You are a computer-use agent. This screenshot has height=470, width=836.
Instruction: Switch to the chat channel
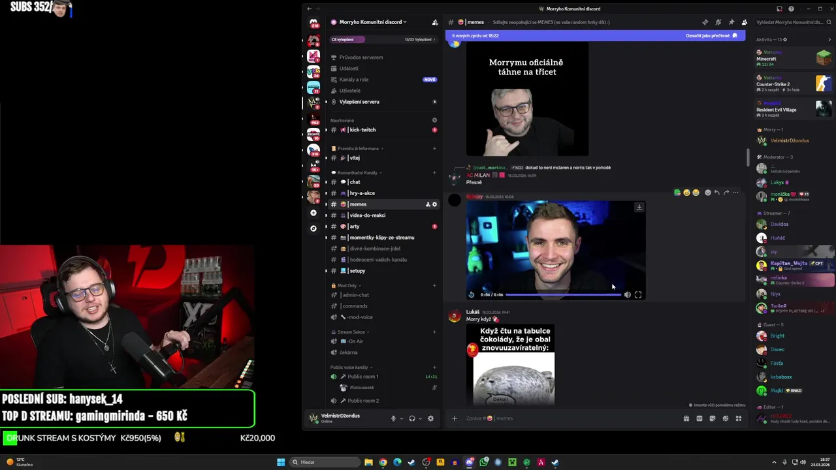(383, 182)
